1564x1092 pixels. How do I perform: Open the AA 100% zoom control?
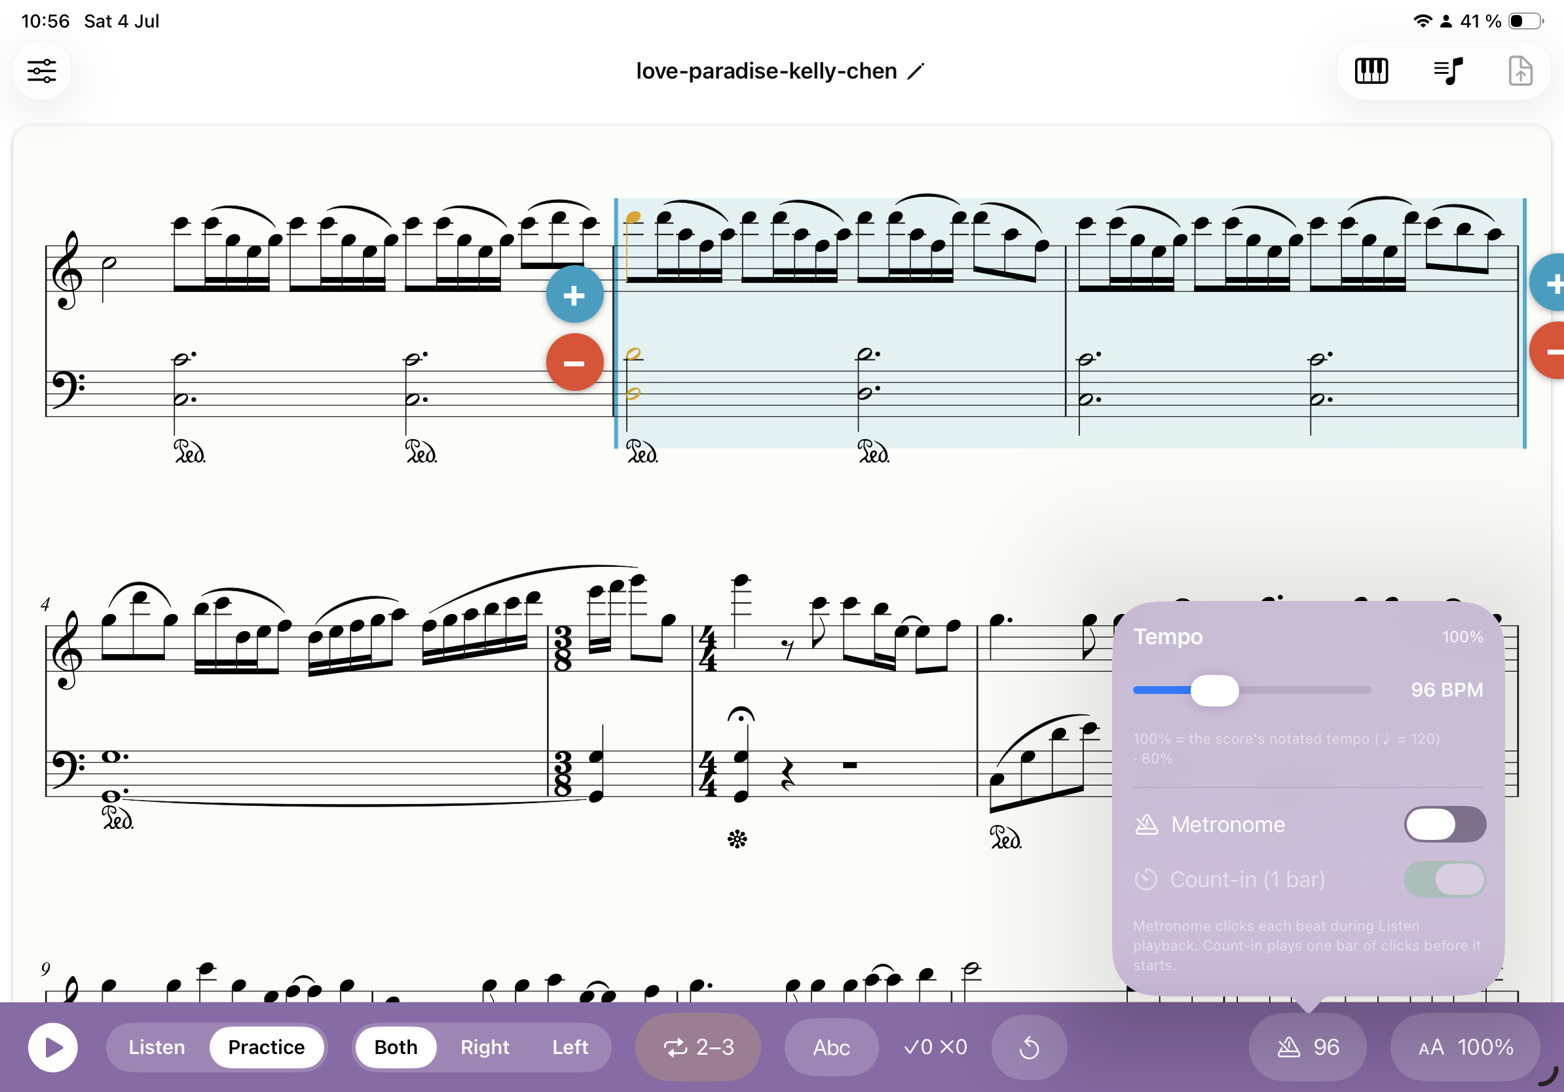[x=1465, y=1047]
